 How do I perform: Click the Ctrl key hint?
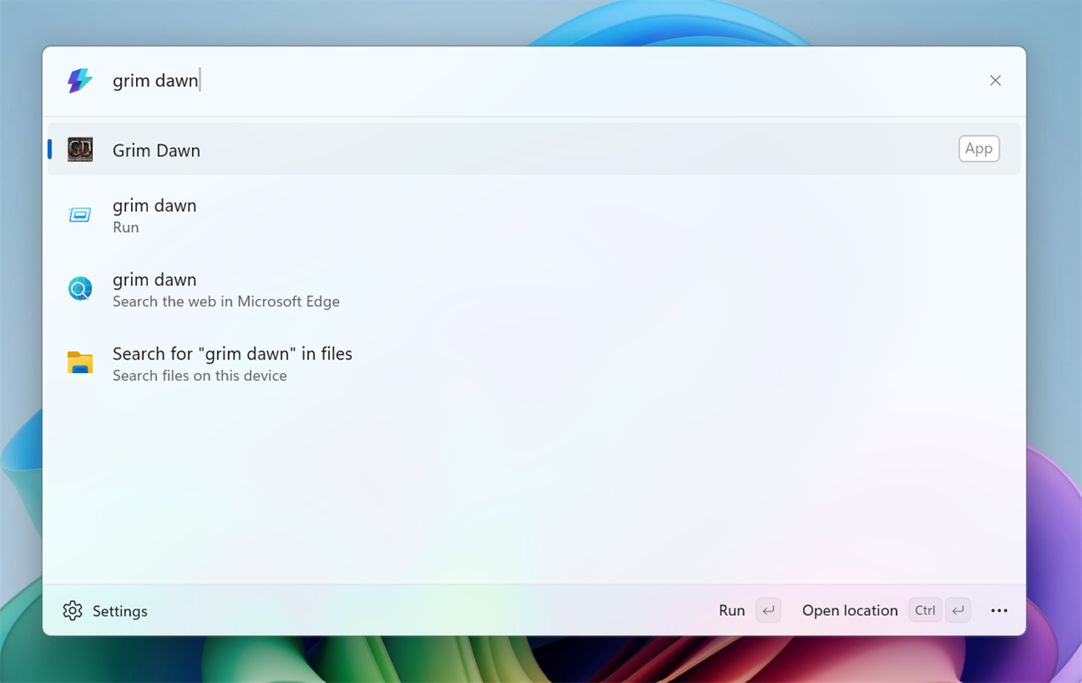(x=925, y=610)
